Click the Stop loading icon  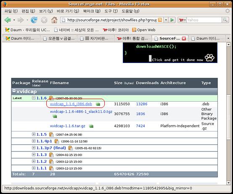44,20
